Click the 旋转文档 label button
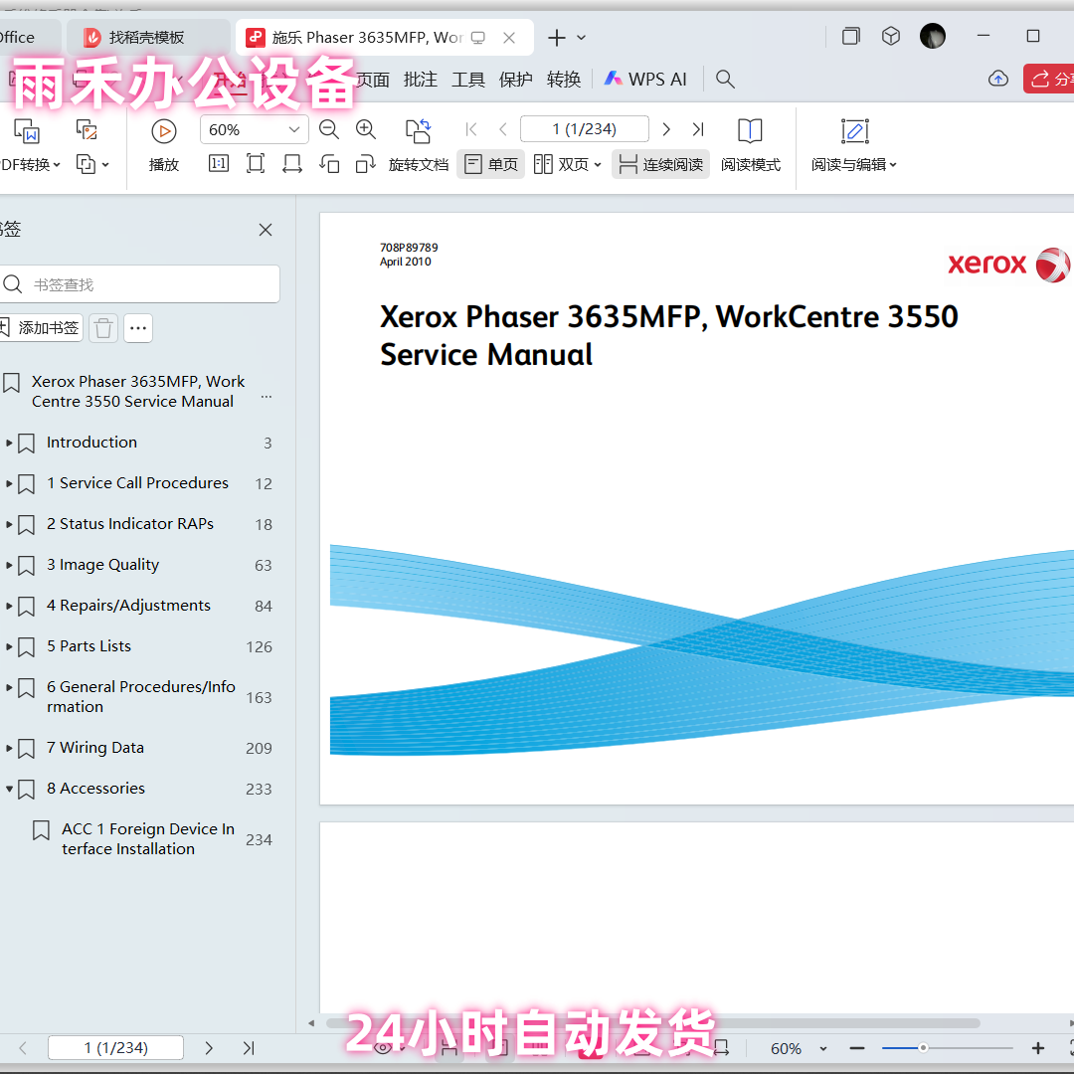The height and width of the screenshot is (1074, 1074). (x=418, y=165)
